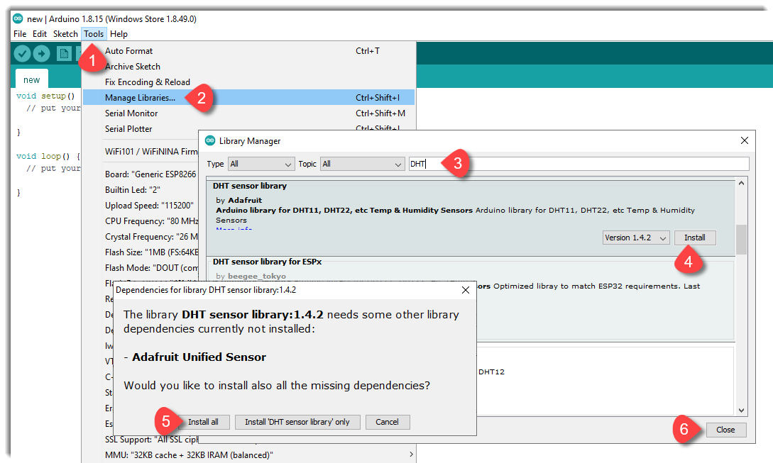Open the Topic filter dropdown
Screen dimensions: 773x463
(362, 164)
